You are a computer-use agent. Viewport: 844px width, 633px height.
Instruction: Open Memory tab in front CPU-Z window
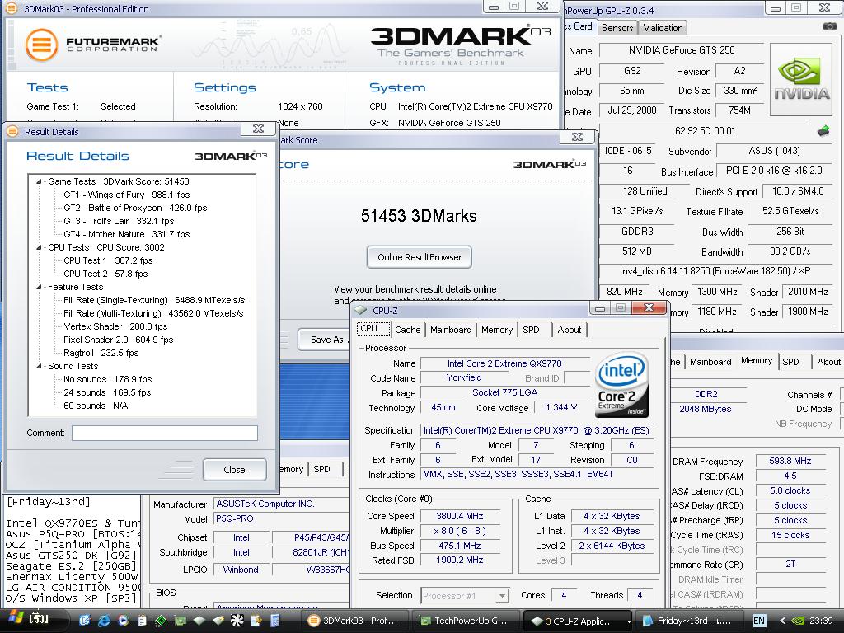(497, 330)
